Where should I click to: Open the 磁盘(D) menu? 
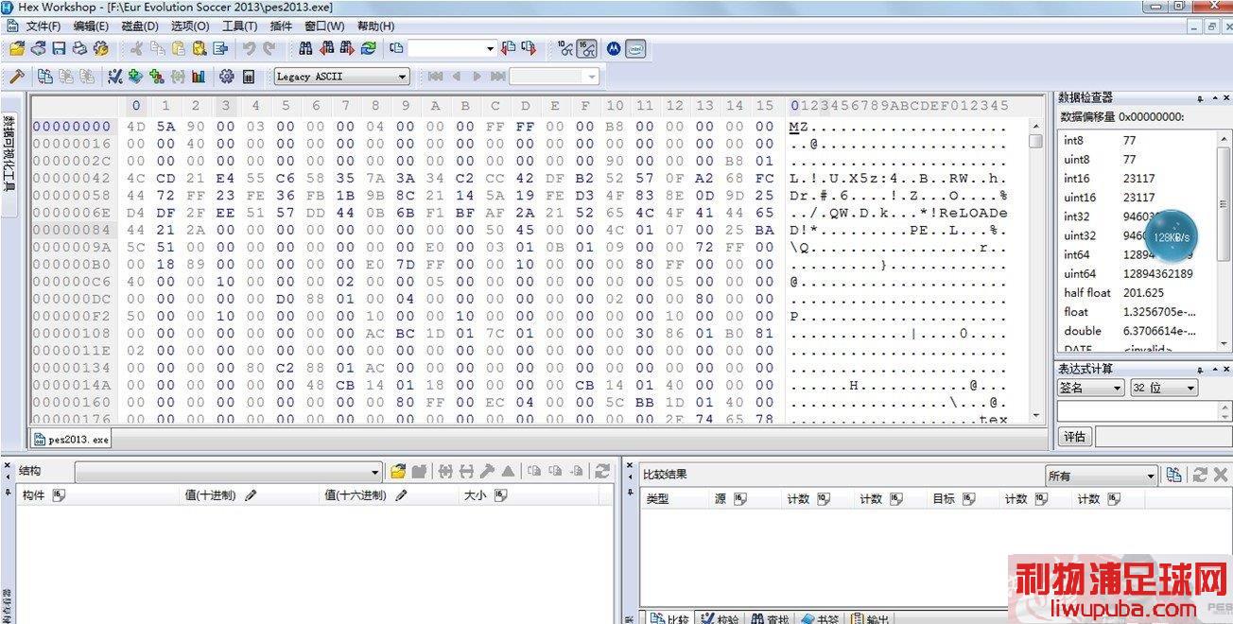tap(140, 26)
